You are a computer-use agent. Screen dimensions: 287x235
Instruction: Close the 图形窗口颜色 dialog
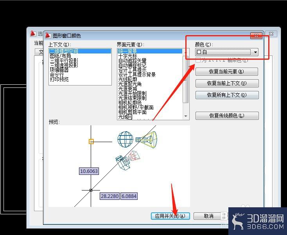click(256, 36)
